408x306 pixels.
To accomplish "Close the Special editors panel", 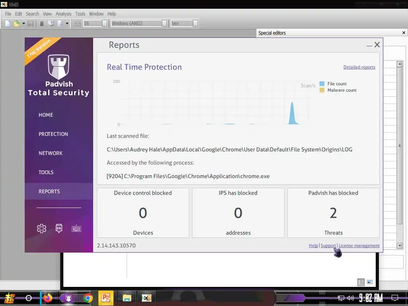I will (x=404, y=33).
